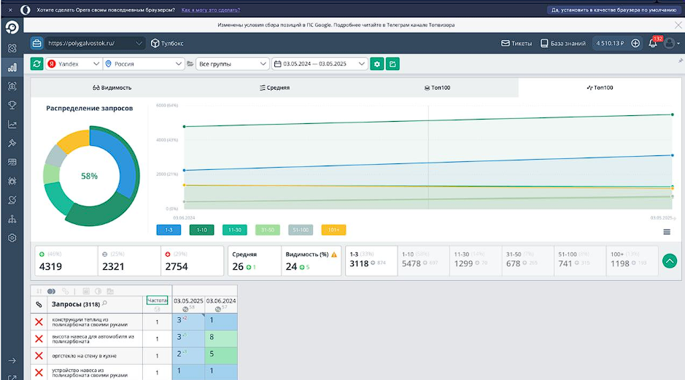Open Settings gear in left sidebar

point(12,238)
